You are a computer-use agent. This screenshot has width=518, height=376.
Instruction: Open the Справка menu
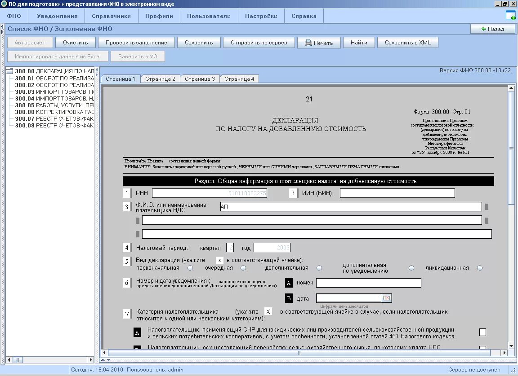click(x=304, y=16)
